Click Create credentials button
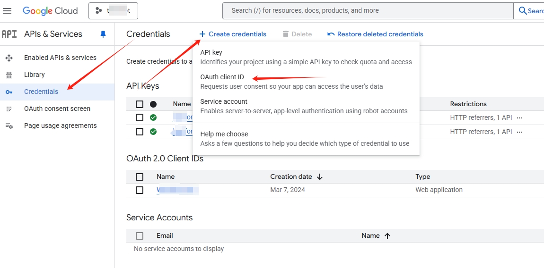The height and width of the screenshot is (268, 544). tap(233, 34)
